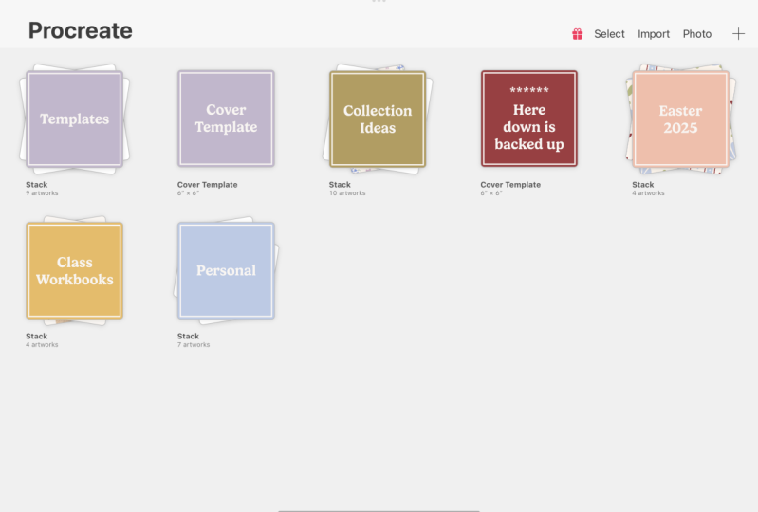758x512 pixels.
Task: Click the Procreate gallery title
Action: 81,31
